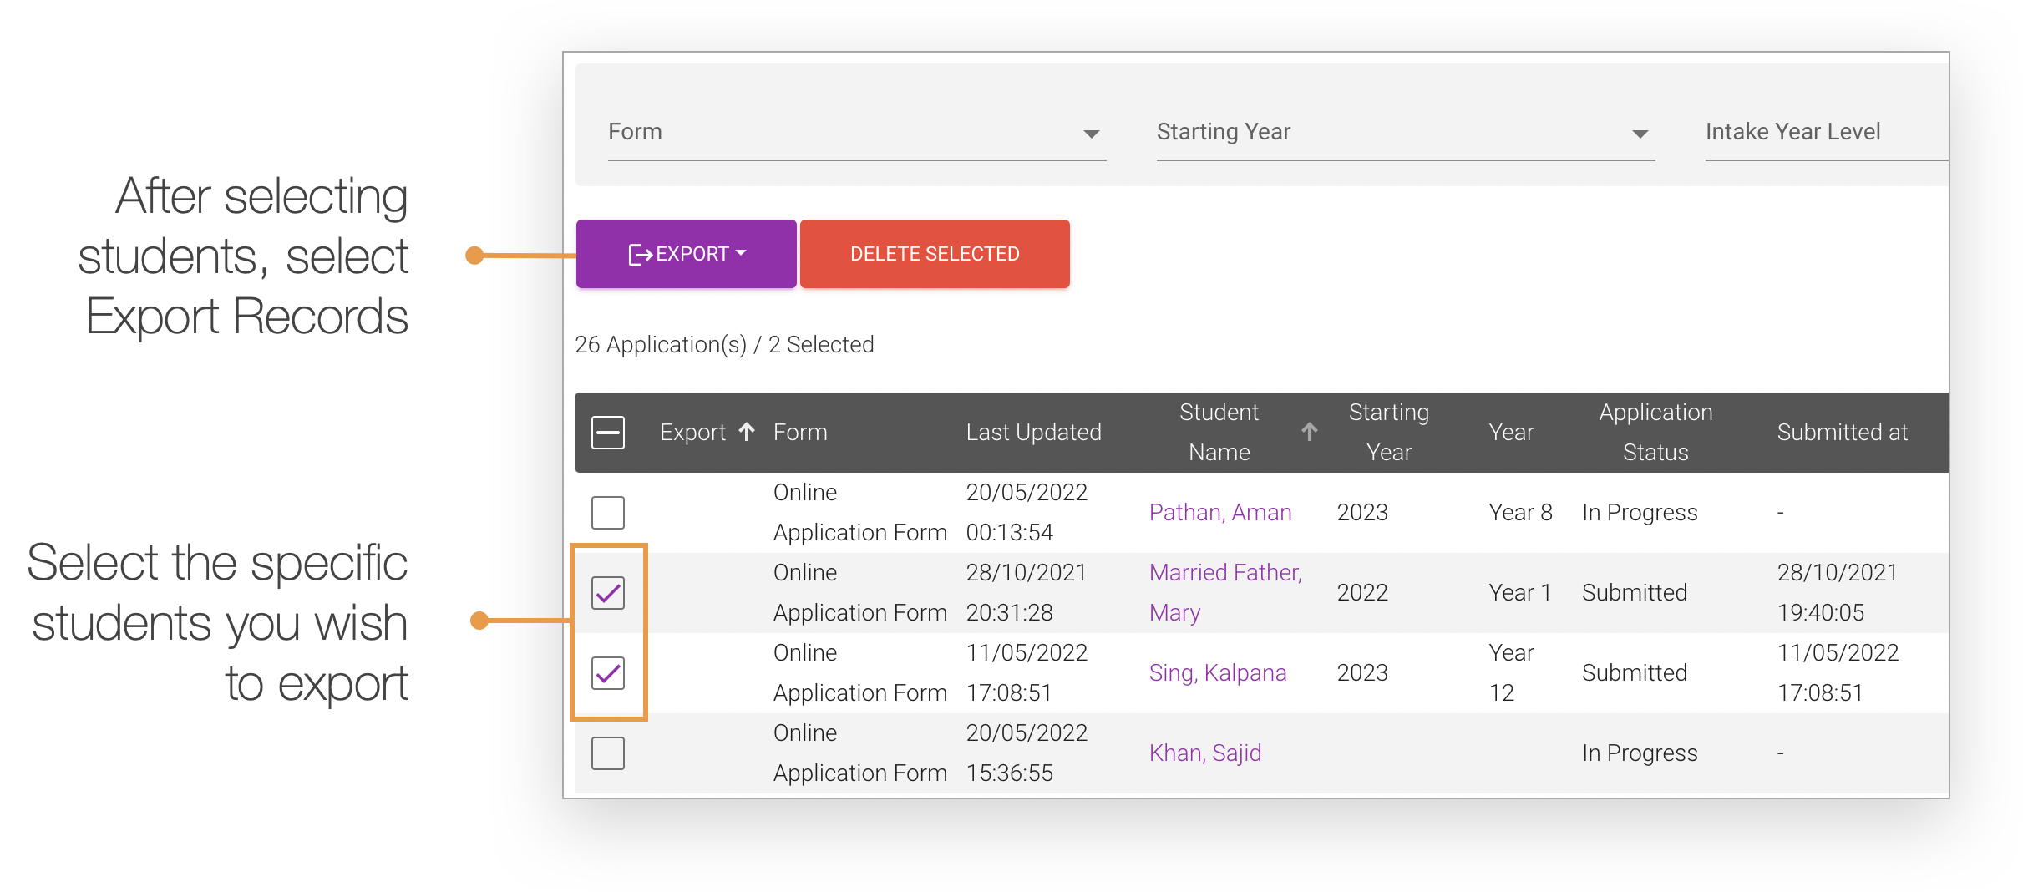Click the Export button's arrow-box icon
This screenshot has height=892, width=2023.
tap(640, 255)
